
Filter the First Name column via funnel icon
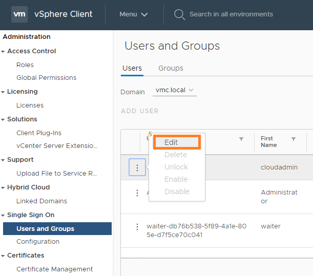pyautogui.click(x=293, y=139)
